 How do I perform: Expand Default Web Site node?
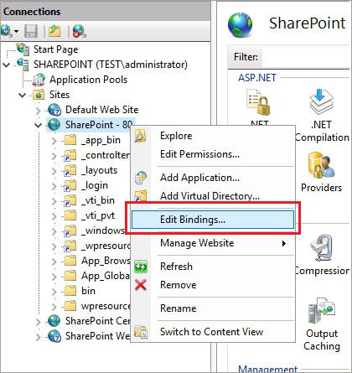39,111
